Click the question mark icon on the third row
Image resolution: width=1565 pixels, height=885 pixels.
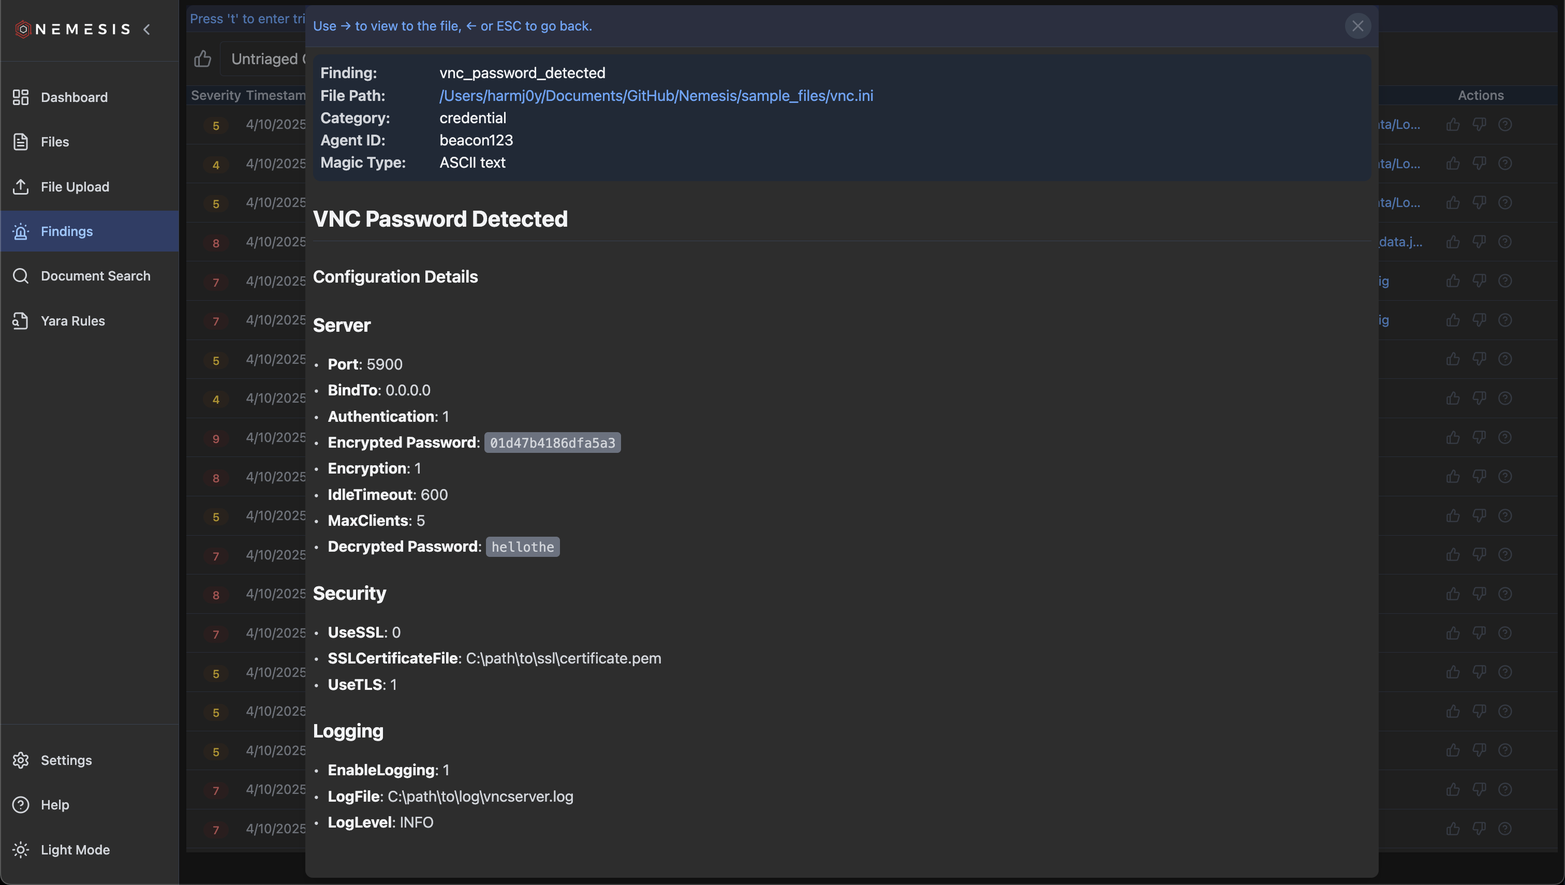coord(1505,202)
